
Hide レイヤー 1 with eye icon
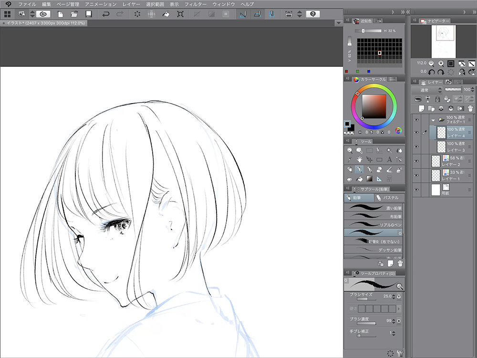[x=416, y=175]
